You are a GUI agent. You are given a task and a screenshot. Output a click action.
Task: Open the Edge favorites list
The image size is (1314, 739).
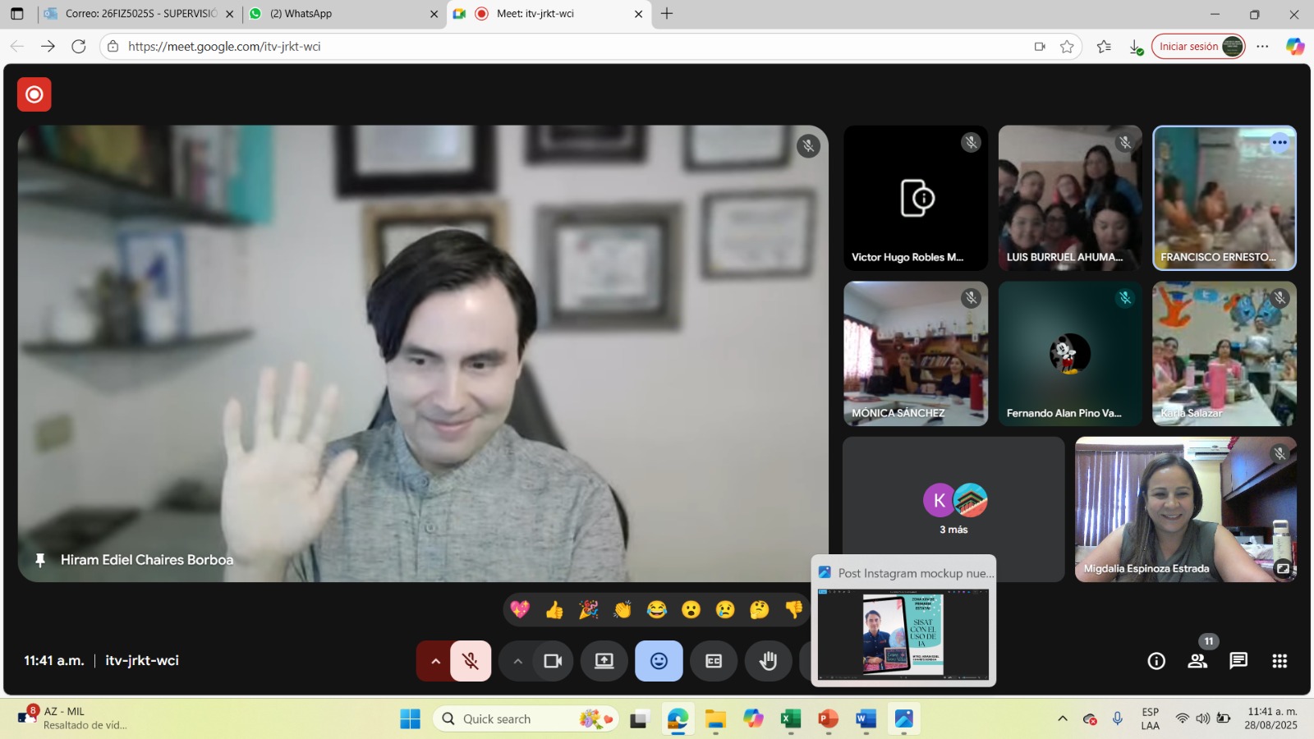coord(1104,47)
